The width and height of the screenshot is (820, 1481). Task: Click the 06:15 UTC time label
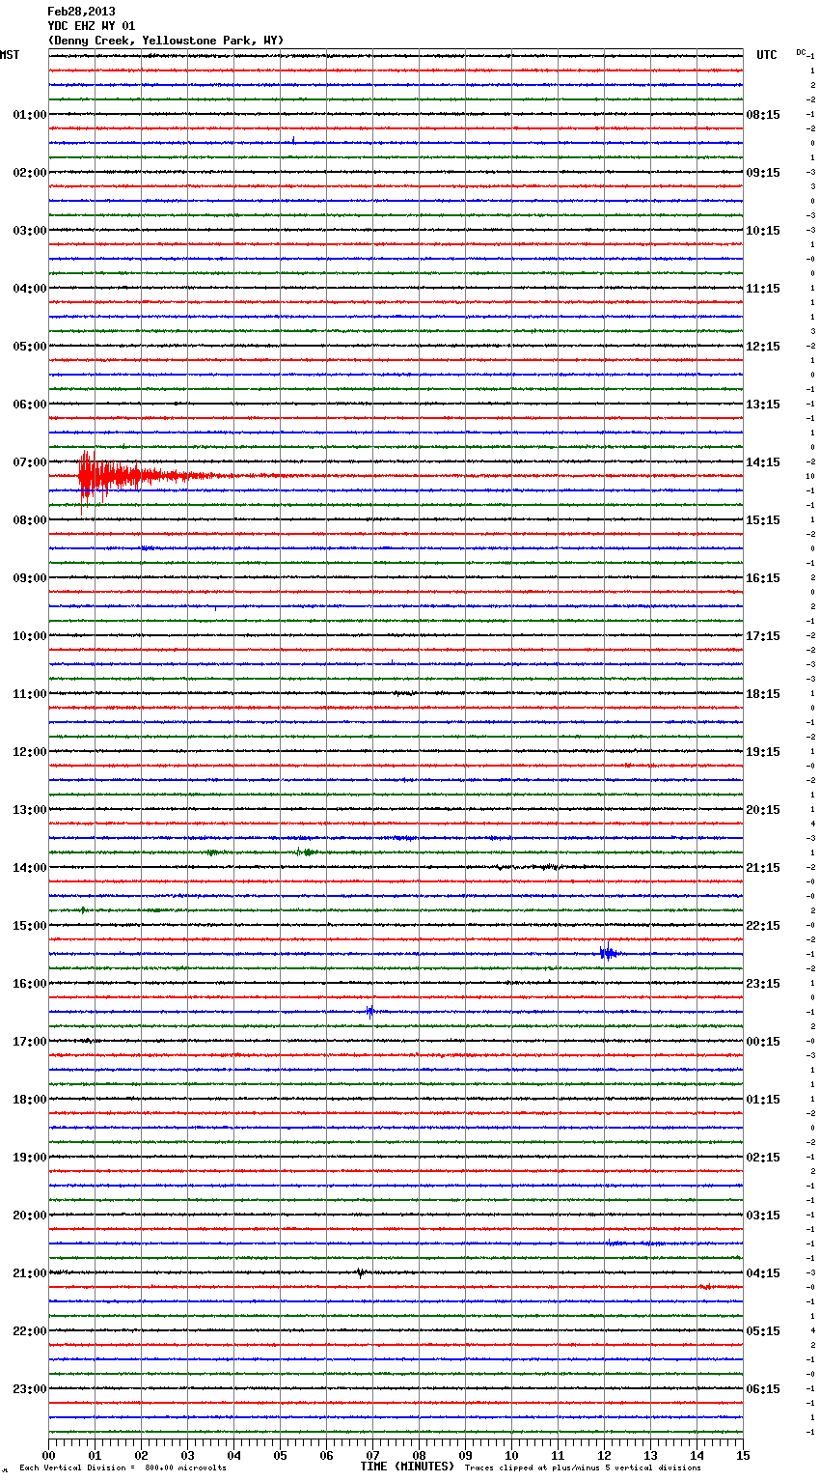click(763, 1389)
